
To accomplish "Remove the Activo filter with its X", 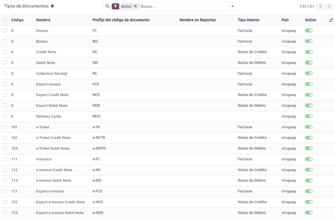I will tap(135, 6).
